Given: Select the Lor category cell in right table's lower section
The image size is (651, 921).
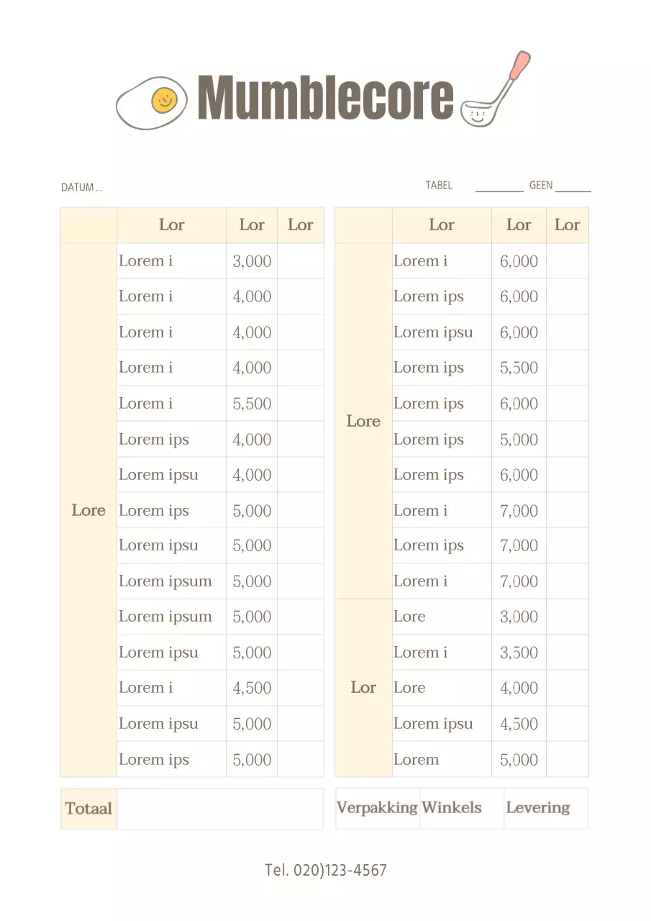Looking at the screenshot, I should 363,688.
